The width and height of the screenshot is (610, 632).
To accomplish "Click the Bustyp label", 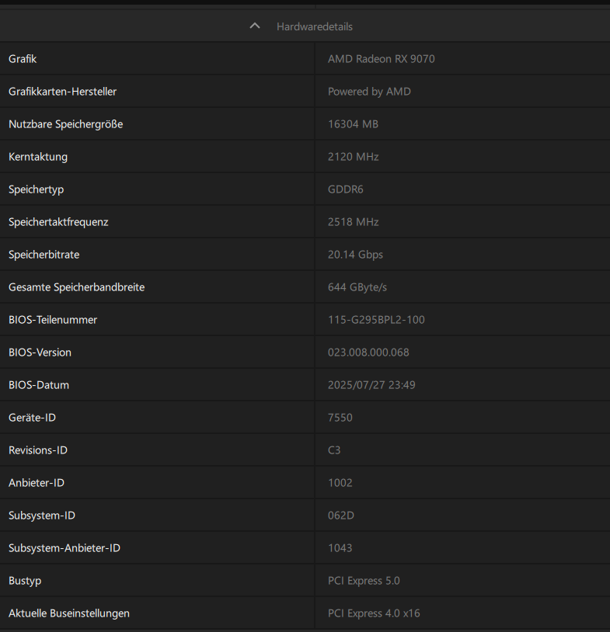I will [25, 582].
